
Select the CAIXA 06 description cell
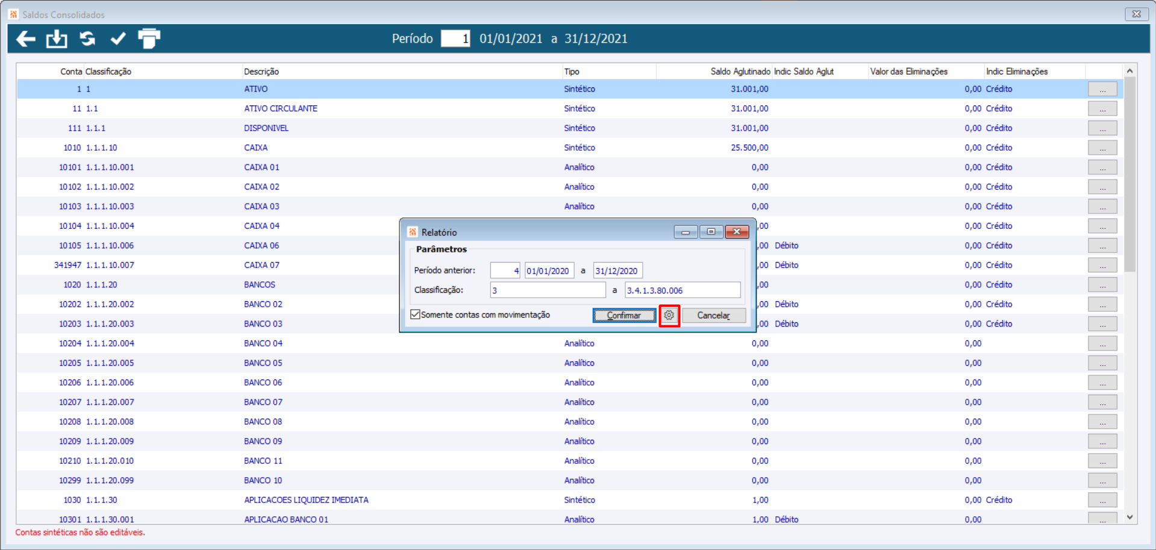[x=262, y=246]
